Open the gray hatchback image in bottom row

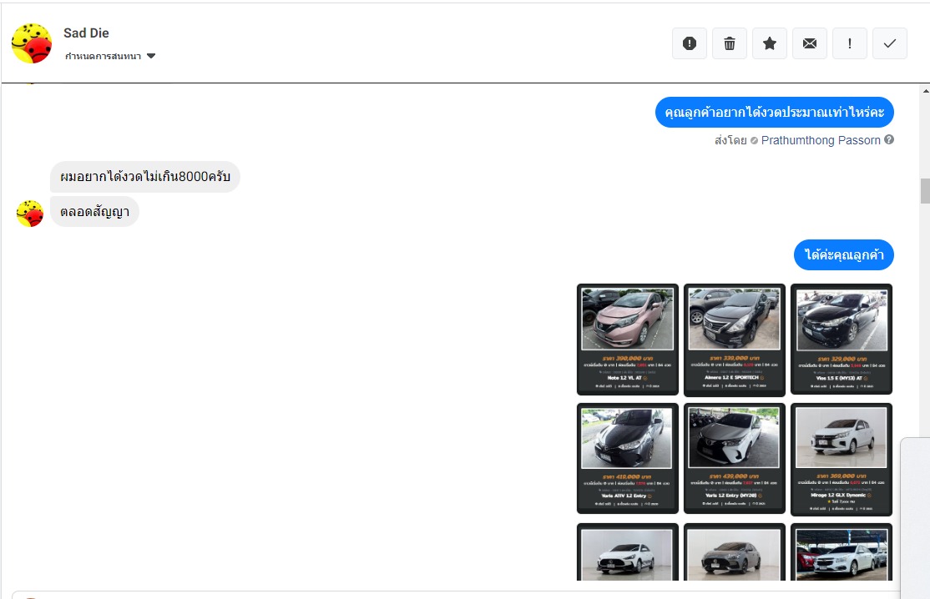pyautogui.click(x=735, y=552)
